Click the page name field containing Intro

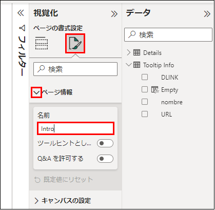coord(75,128)
